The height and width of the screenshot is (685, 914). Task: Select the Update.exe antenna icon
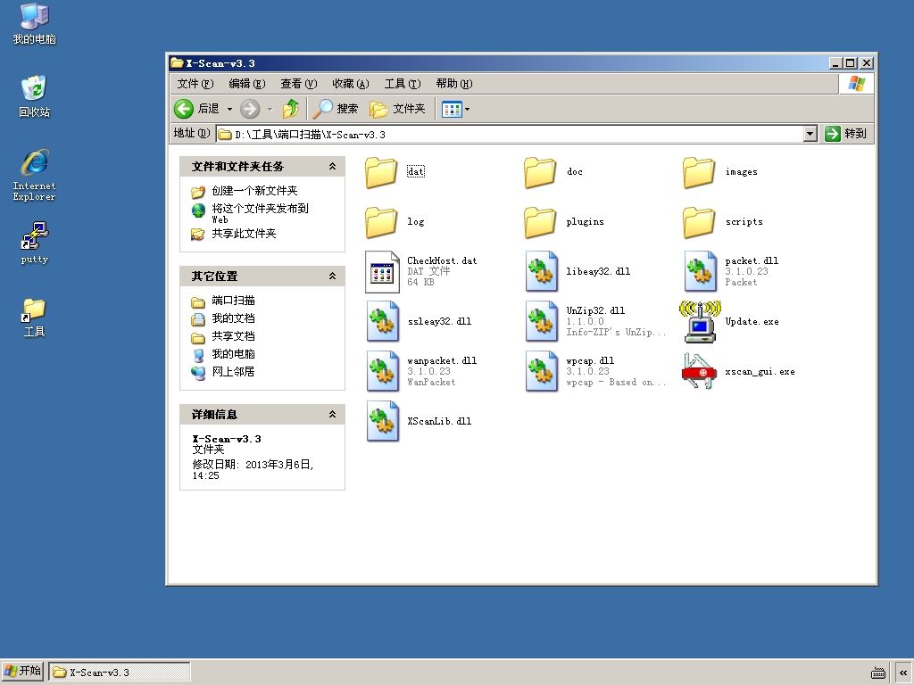click(x=700, y=321)
